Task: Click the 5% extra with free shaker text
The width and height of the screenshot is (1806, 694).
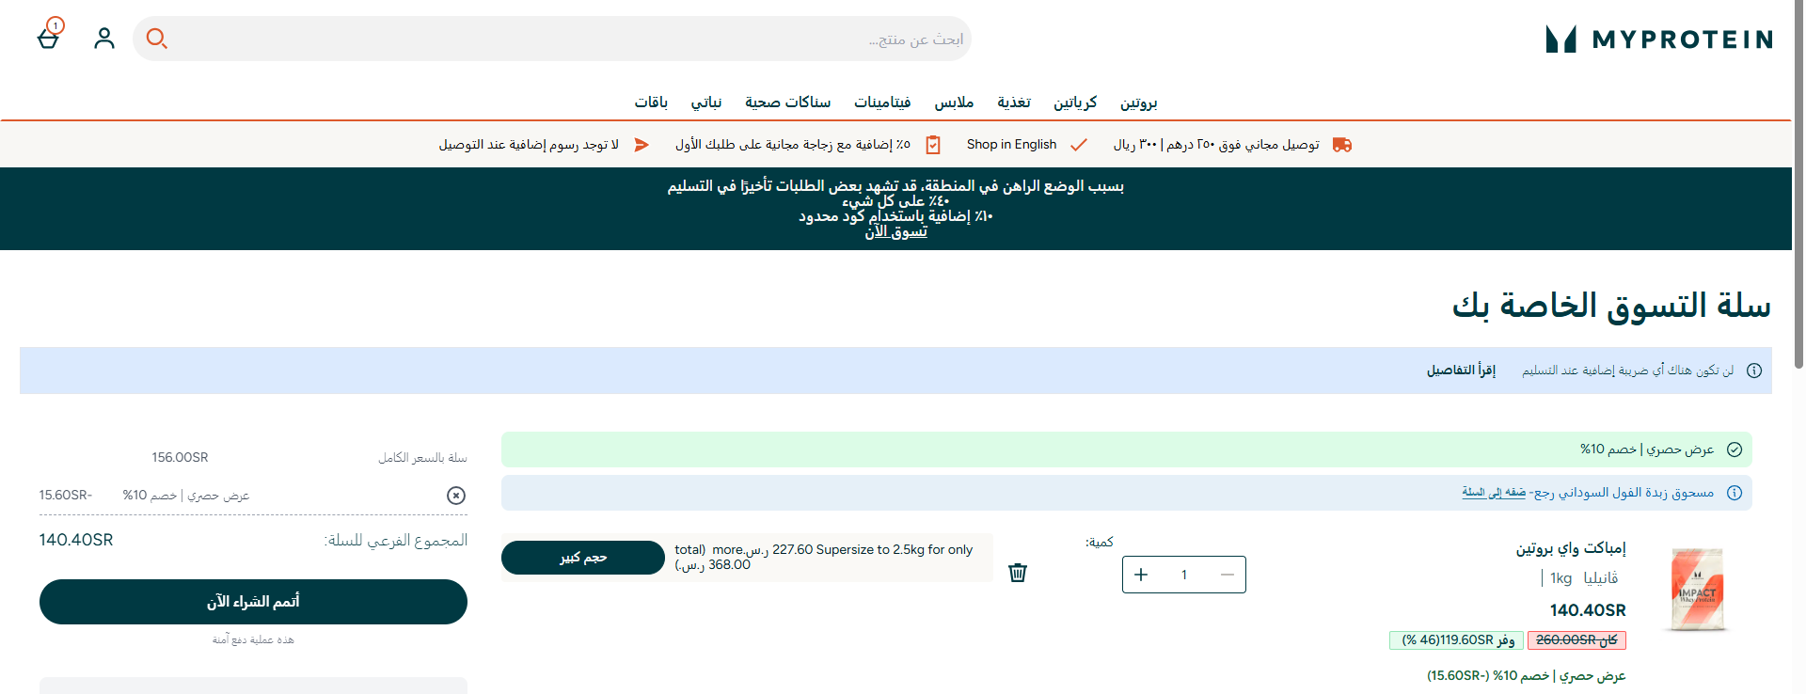Action: tap(793, 145)
